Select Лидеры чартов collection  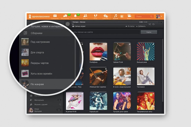coord(47,63)
